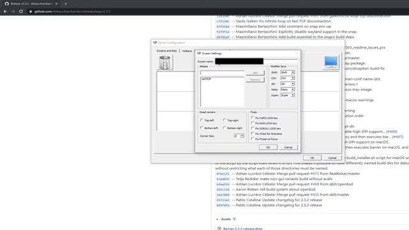Viewport: 409px width, 230px height.
Task: Click OK in Server Configuration window
Action: pos(312,158)
